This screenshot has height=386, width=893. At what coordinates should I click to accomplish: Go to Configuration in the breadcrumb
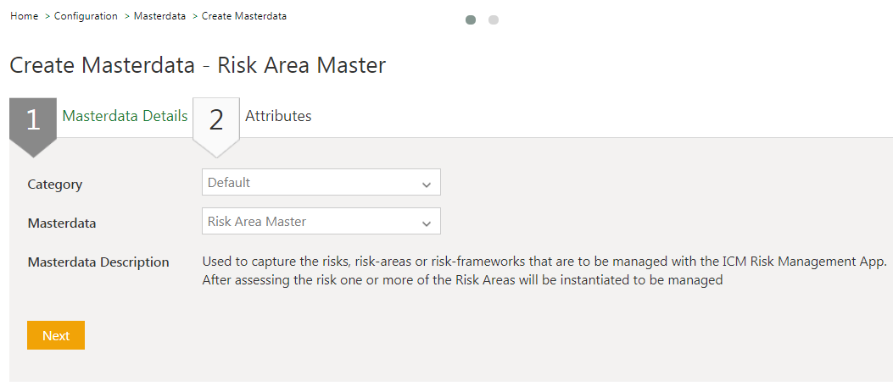86,16
